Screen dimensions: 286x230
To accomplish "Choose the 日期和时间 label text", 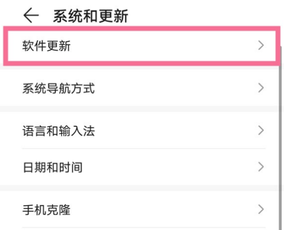I will coord(53,167).
